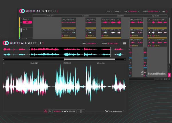The width and height of the screenshot is (172, 123).
Task: Select the overlaid waveform display icon
Action: [x=46, y=111]
